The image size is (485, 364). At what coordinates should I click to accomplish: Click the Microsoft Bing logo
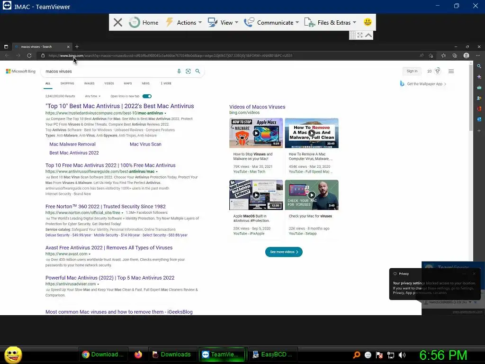click(x=21, y=71)
